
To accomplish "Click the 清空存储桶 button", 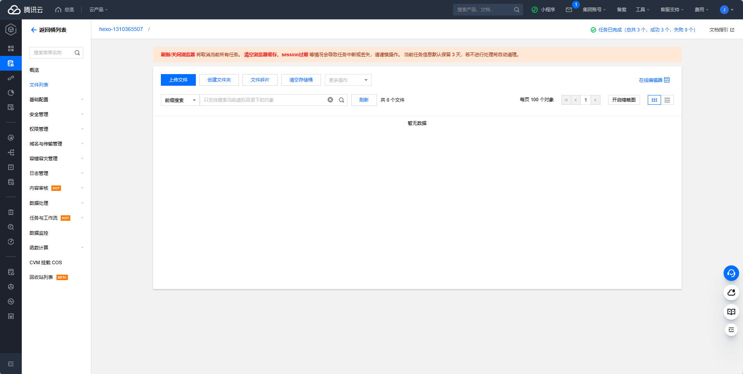I will [301, 80].
